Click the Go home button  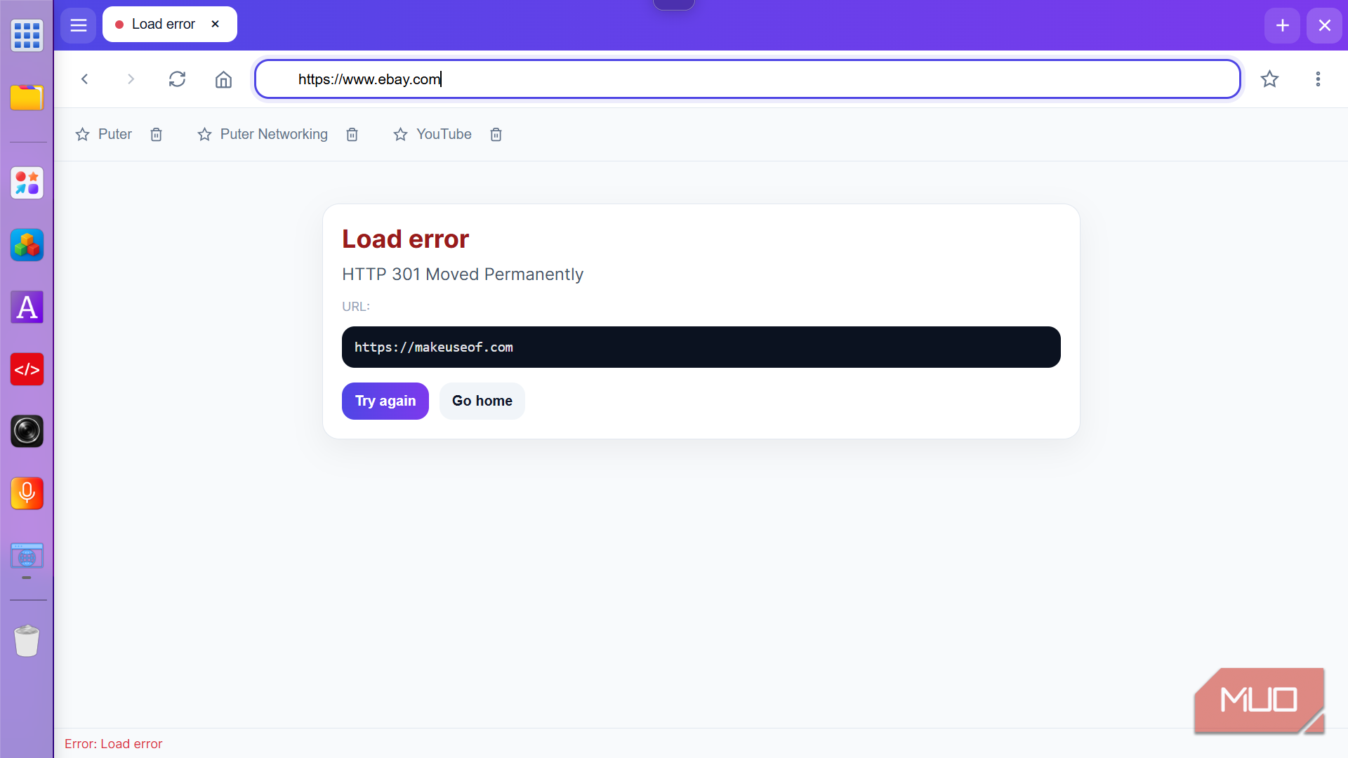tap(482, 401)
